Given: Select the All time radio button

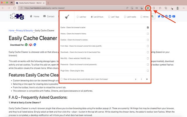Looking at the screenshot, I should (x=141, y=17).
